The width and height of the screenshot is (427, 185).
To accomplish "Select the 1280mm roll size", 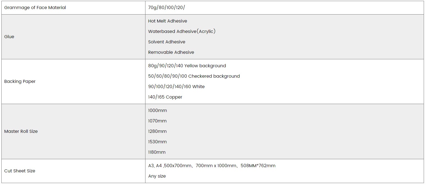I will (x=157, y=131).
